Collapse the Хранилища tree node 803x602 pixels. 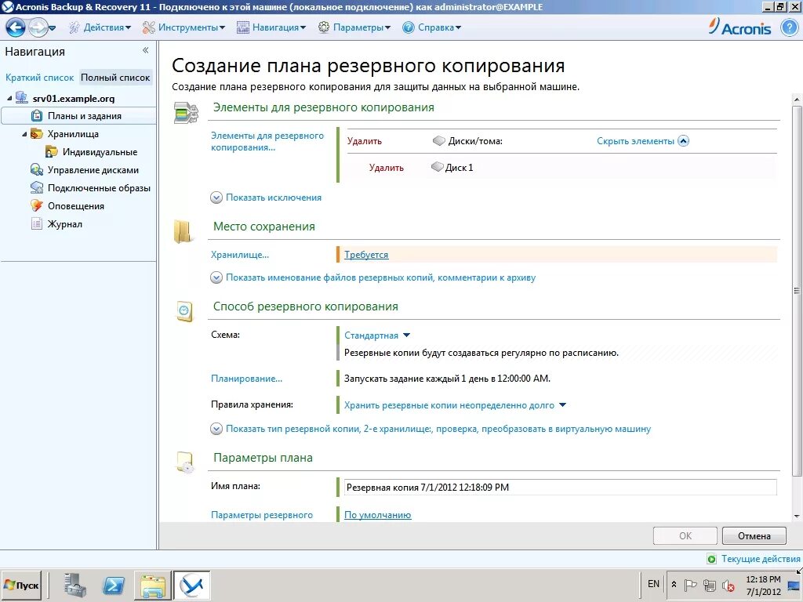(x=24, y=134)
